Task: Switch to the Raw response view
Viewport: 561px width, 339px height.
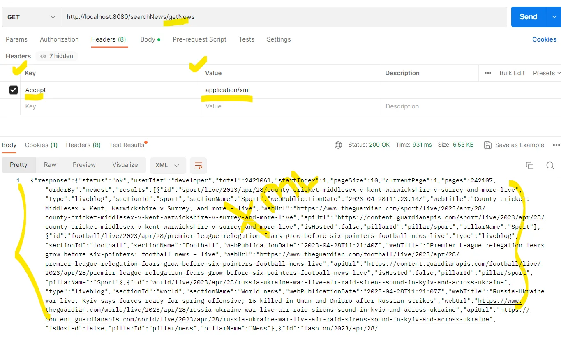Action: click(50, 165)
